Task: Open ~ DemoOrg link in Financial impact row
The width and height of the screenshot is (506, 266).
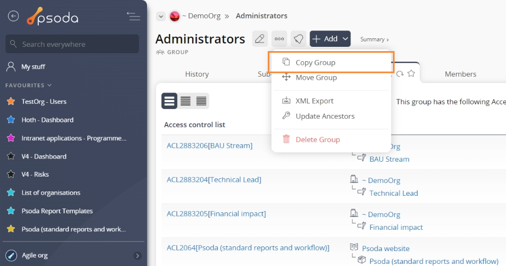Action: click(381, 214)
